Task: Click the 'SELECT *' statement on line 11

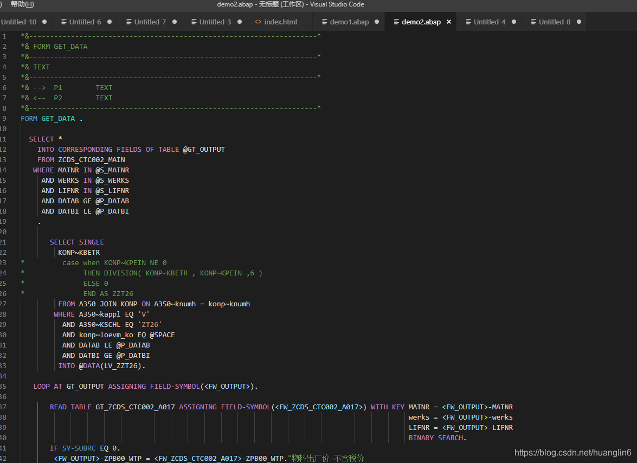Action: click(x=46, y=139)
